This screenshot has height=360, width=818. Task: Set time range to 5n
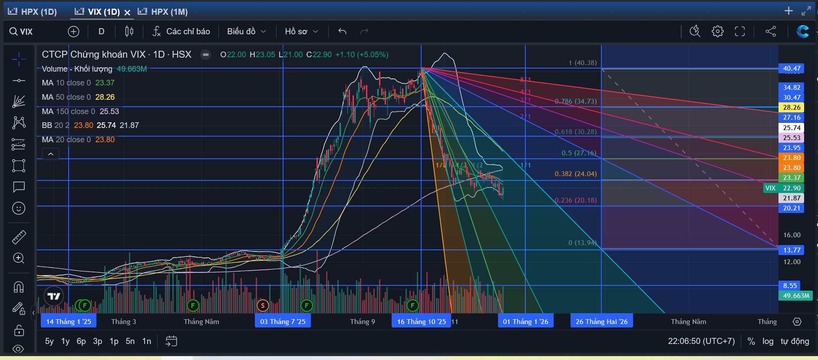coord(130,341)
